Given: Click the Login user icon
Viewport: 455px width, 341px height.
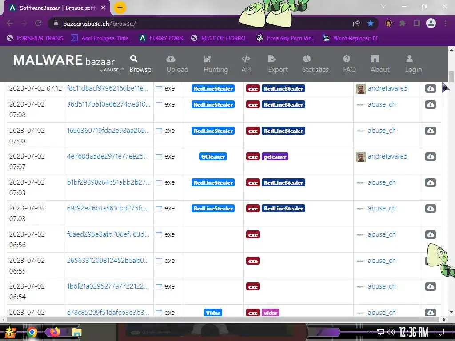Looking at the screenshot, I should pyautogui.click(x=409, y=59).
